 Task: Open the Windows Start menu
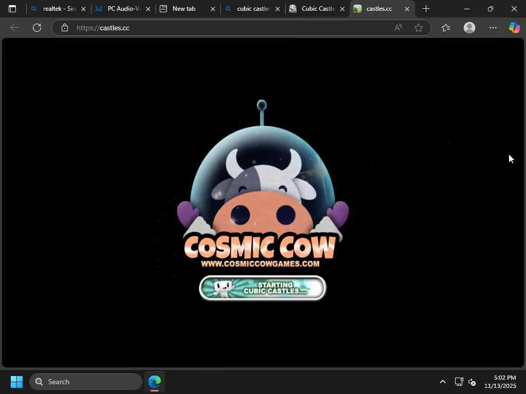[16, 382]
